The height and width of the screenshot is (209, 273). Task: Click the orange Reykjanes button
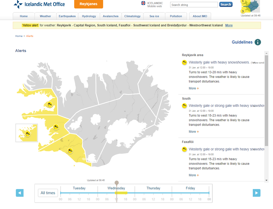click(88, 4)
